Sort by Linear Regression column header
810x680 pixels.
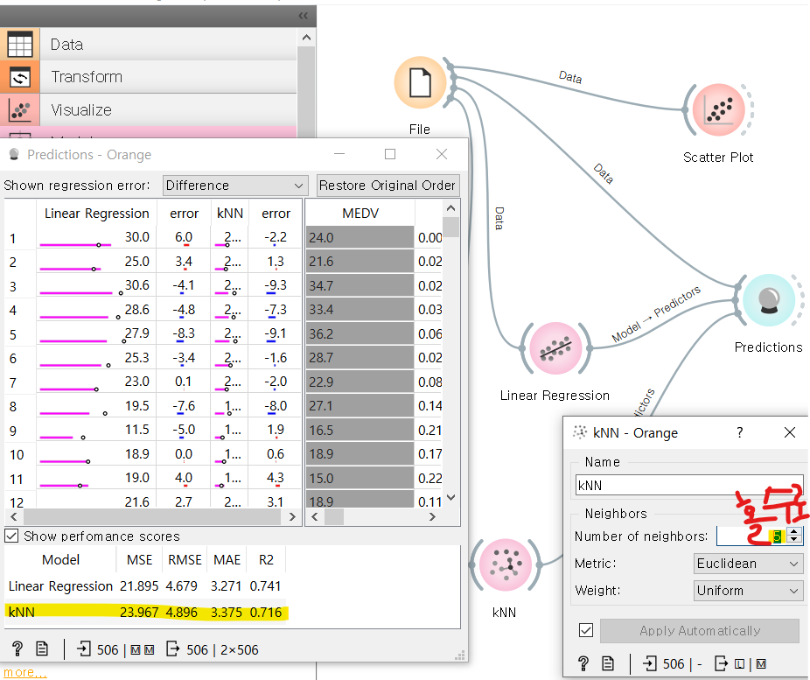[x=96, y=214]
